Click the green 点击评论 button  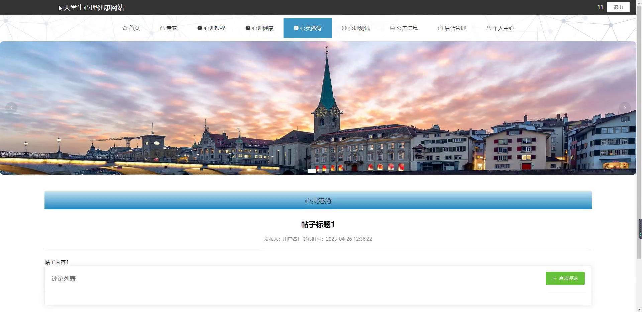[x=565, y=278]
